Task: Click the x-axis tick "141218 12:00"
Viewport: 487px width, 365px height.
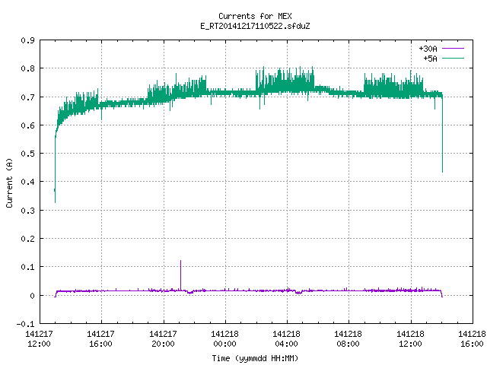Action: click(x=410, y=338)
